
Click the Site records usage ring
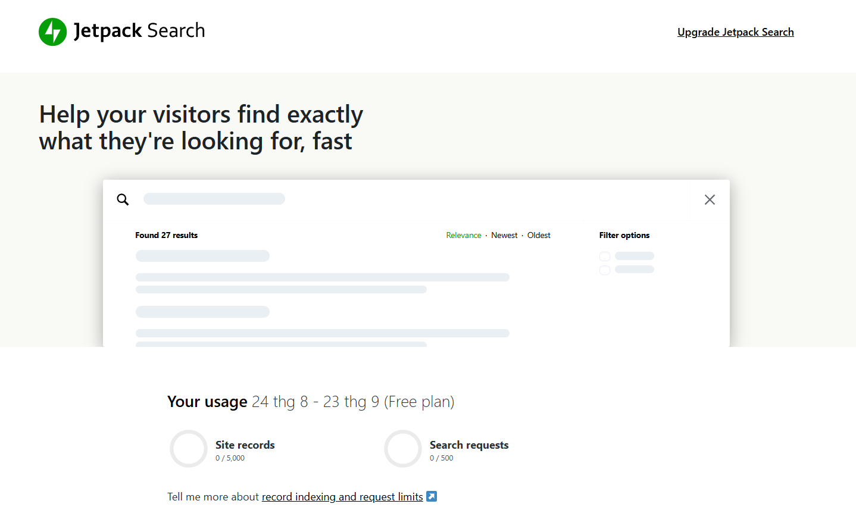(x=189, y=449)
